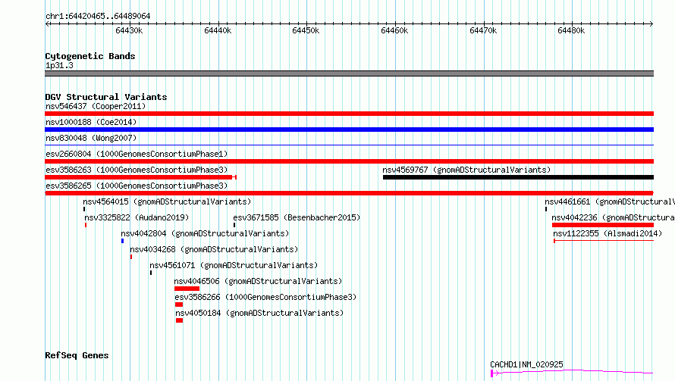
Task: Click the esv3586266 red variant block
Action: click(x=179, y=304)
